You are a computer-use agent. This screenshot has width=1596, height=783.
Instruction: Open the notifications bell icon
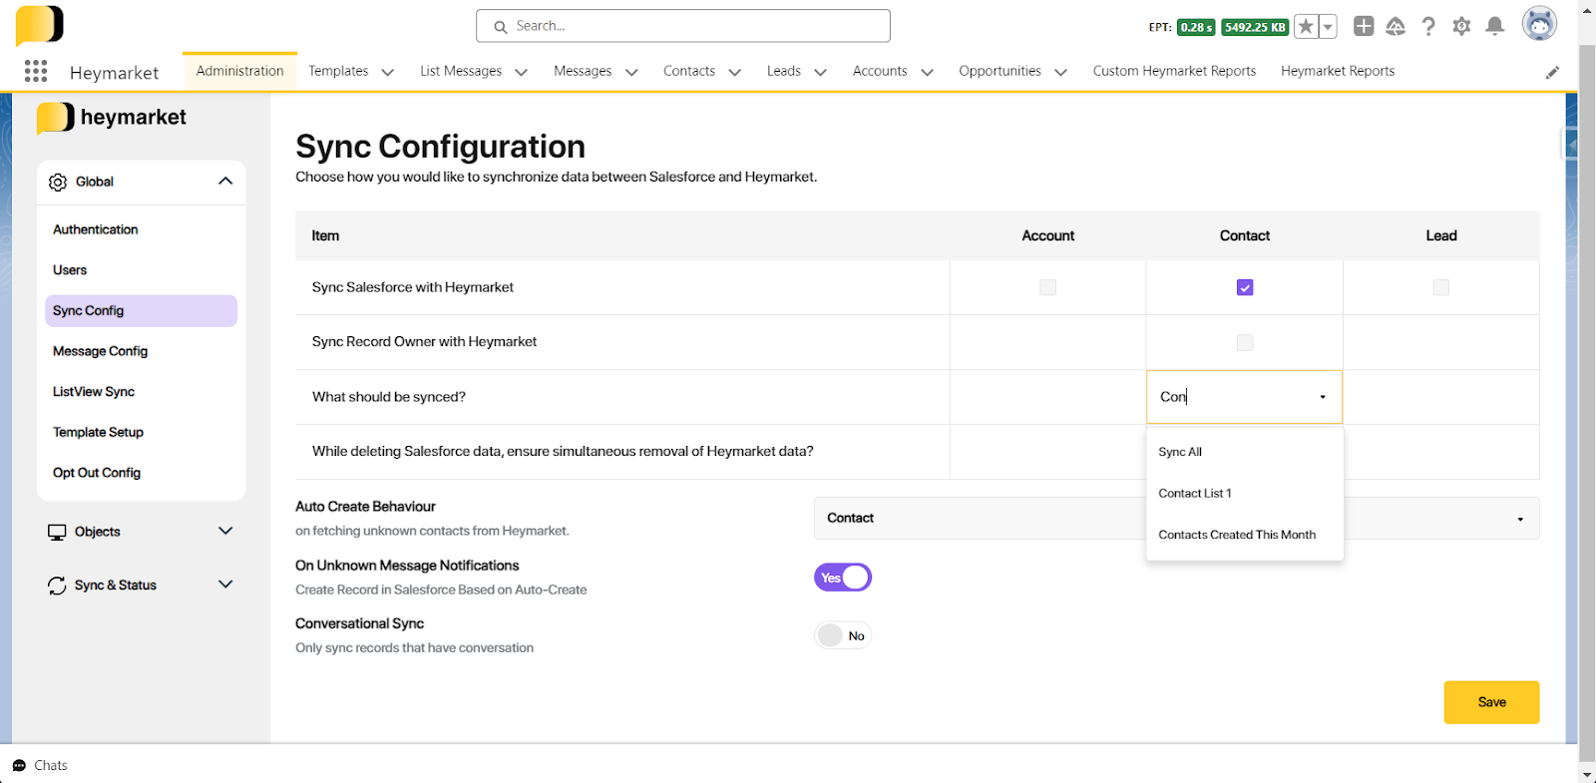click(1494, 26)
